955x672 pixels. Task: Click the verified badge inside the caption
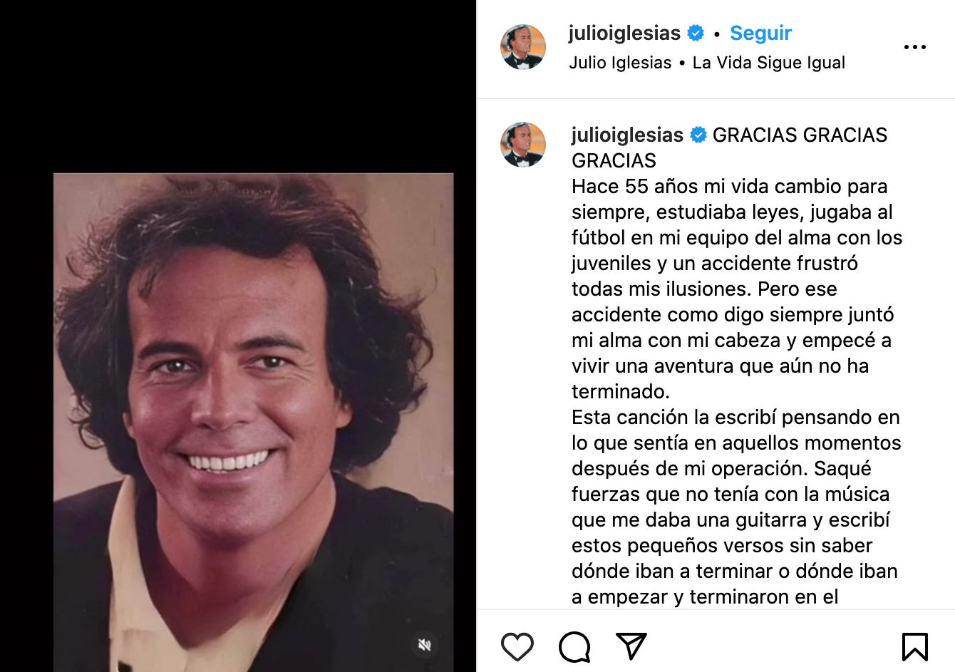(698, 135)
